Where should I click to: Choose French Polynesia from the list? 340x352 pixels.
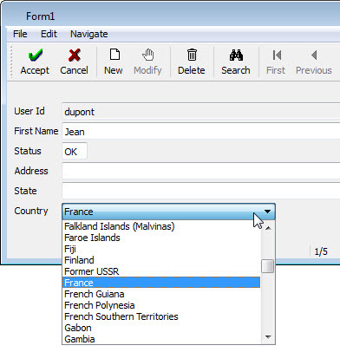(161, 305)
